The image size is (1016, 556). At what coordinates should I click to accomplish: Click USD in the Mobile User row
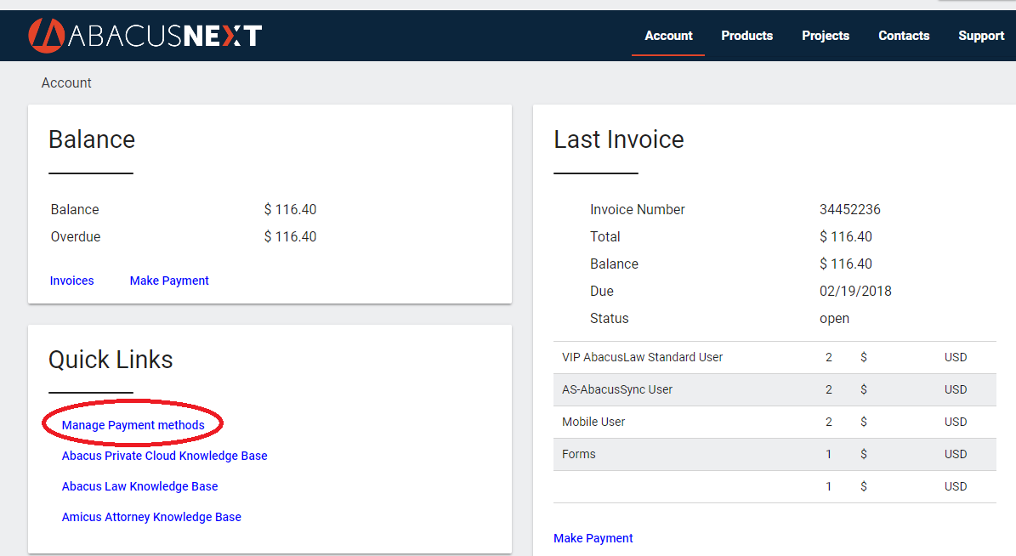click(x=955, y=422)
